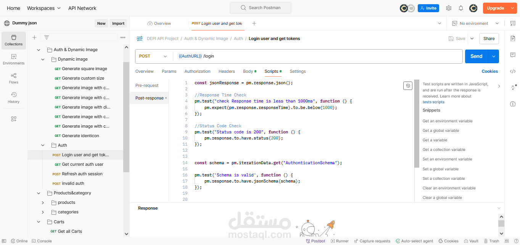Screen dimensions: 520x245
Task: Open Postbot from the status bar
Action: pyautogui.click(x=316, y=241)
